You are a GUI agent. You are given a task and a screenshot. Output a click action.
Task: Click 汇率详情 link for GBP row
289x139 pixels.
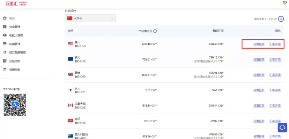[x=275, y=75]
